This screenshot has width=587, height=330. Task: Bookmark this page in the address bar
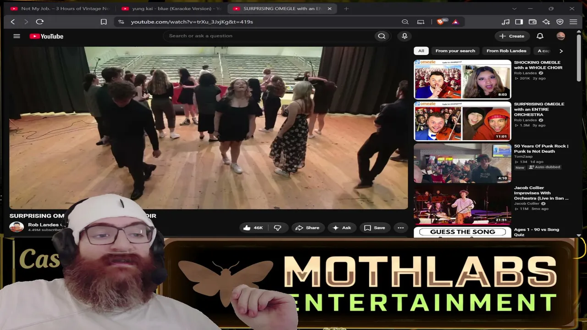click(x=104, y=22)
